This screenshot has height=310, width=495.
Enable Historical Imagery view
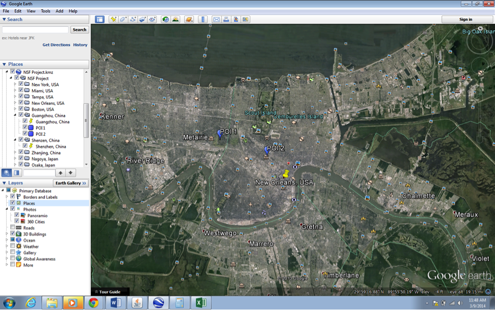165,19
